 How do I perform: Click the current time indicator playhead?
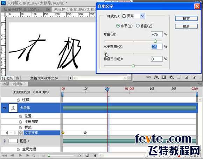(107, 89)
